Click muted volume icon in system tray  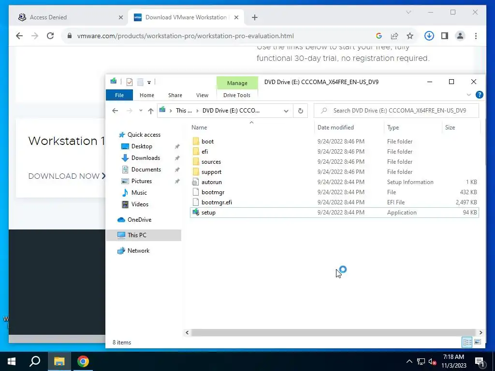click(432, 361)
